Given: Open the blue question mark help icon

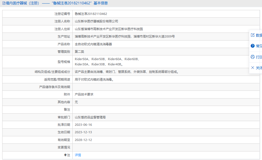Looking at the screenshot, I should click(x=253, y=46).
